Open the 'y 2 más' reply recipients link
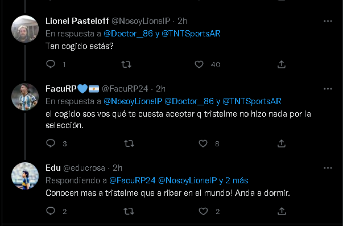Screen dimensions: 343x226 234,180
